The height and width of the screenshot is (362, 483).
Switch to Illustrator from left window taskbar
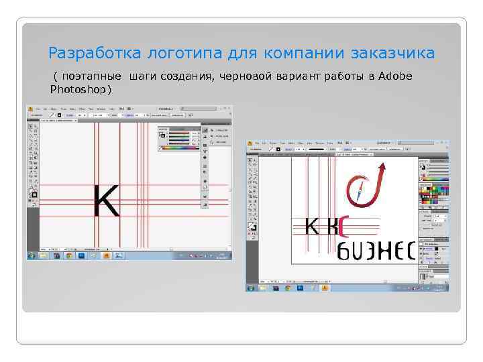point(106,255)
